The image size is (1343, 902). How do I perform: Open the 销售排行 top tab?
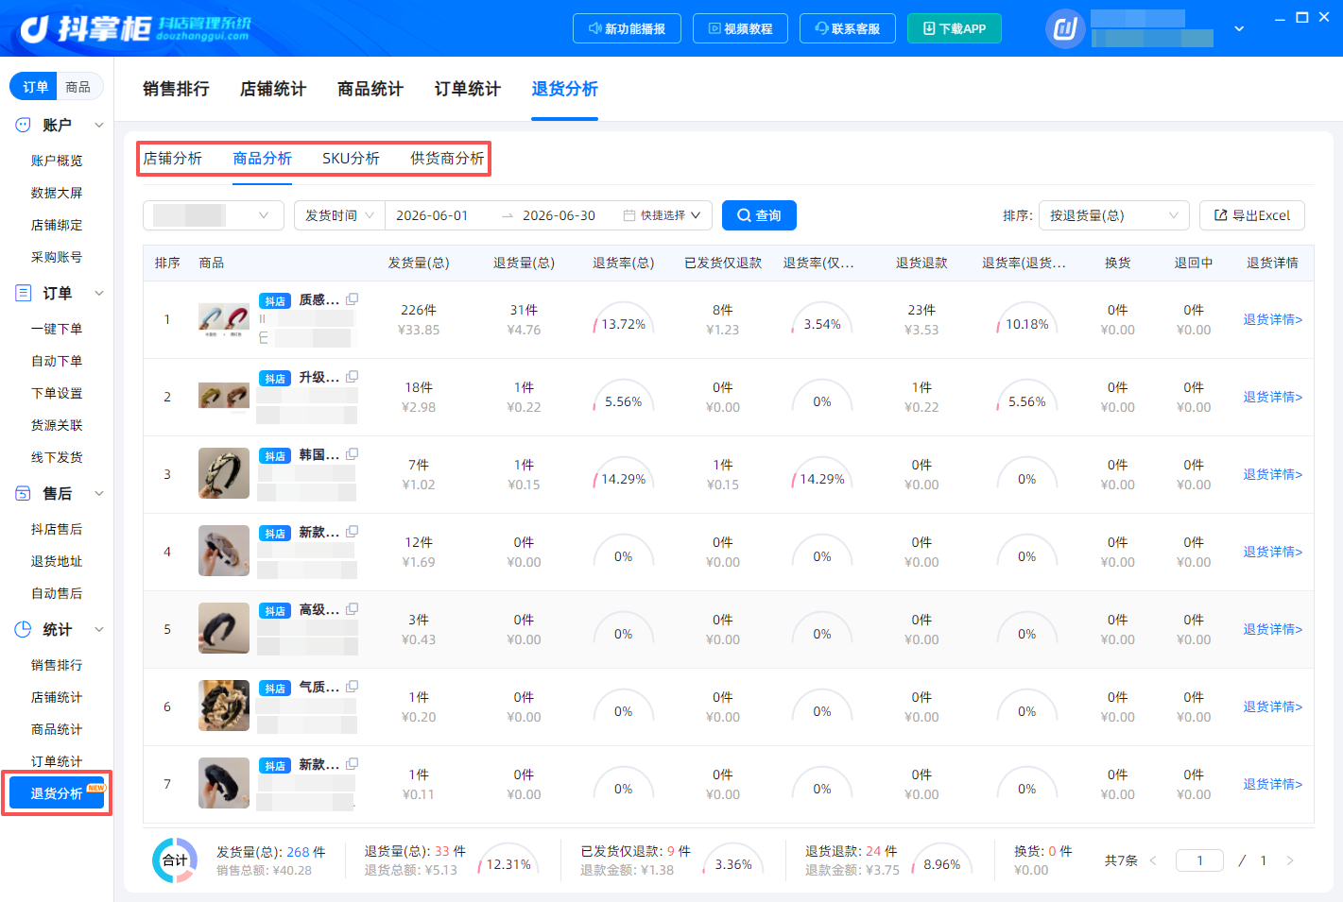(176, 89)
